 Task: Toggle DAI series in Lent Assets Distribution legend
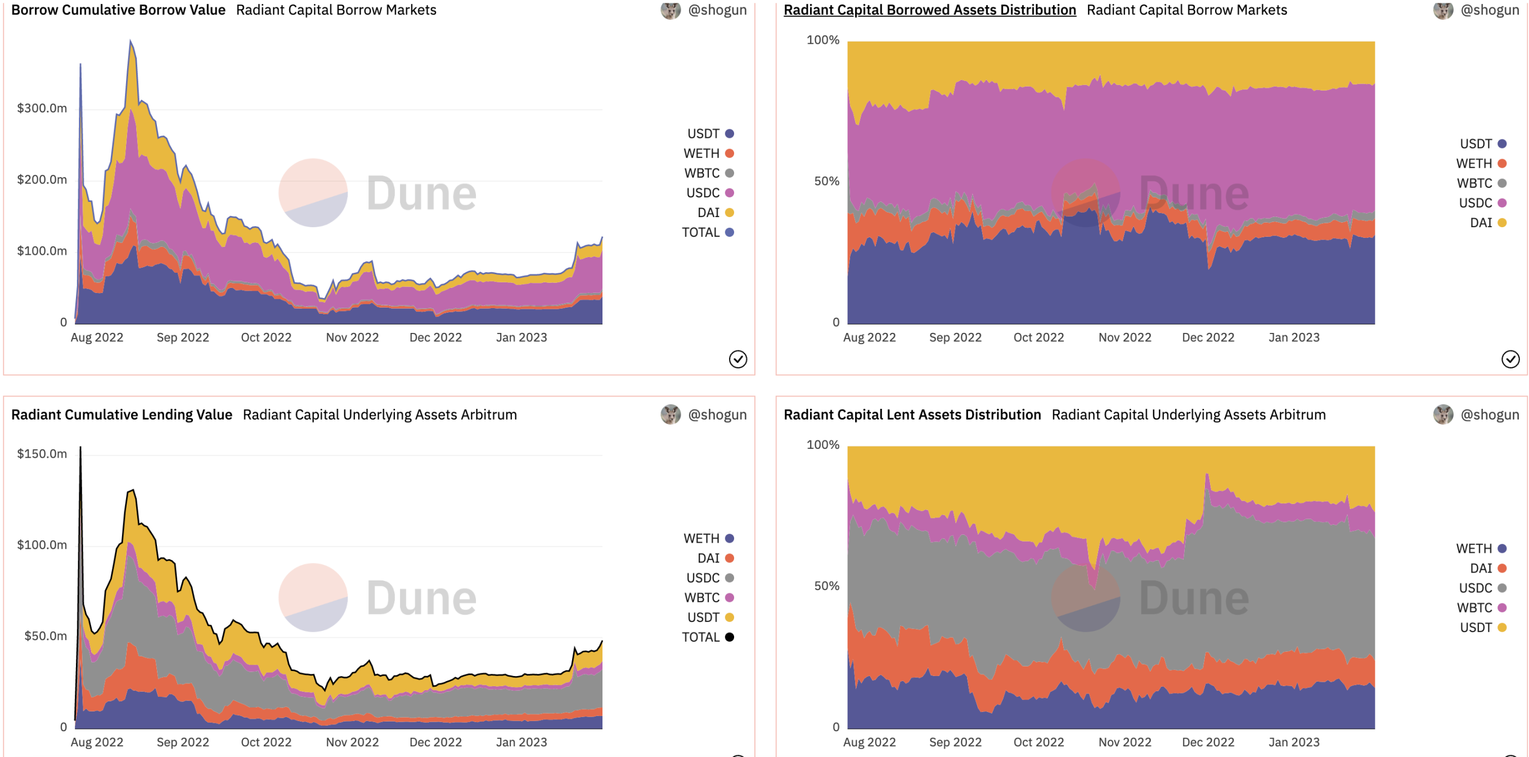pos(1488,569)
